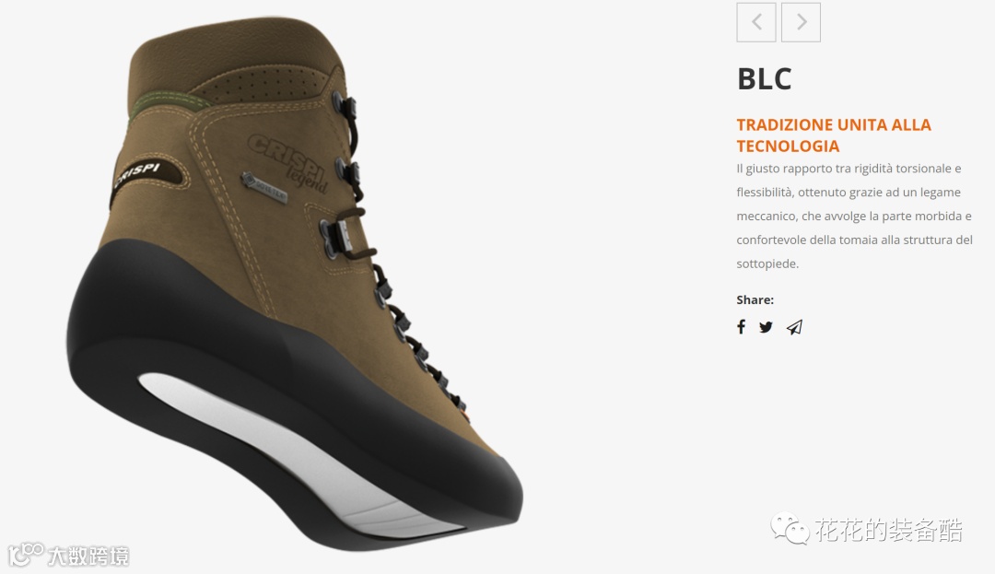Advance to next item with right chevron
The height and width of the screenshot is (574, 995).
[801, 22]
